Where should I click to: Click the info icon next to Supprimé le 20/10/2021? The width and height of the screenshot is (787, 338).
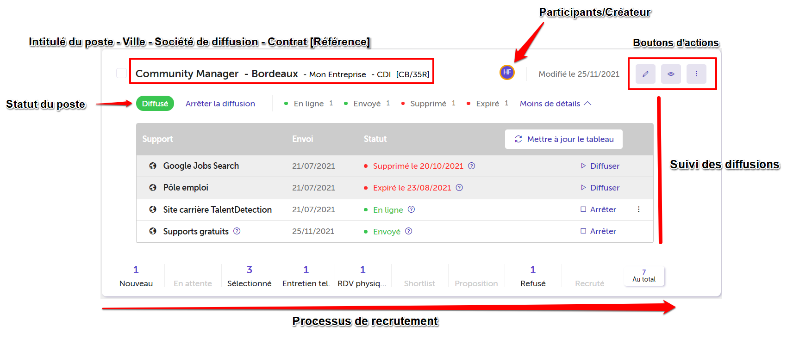pos(472,166)
